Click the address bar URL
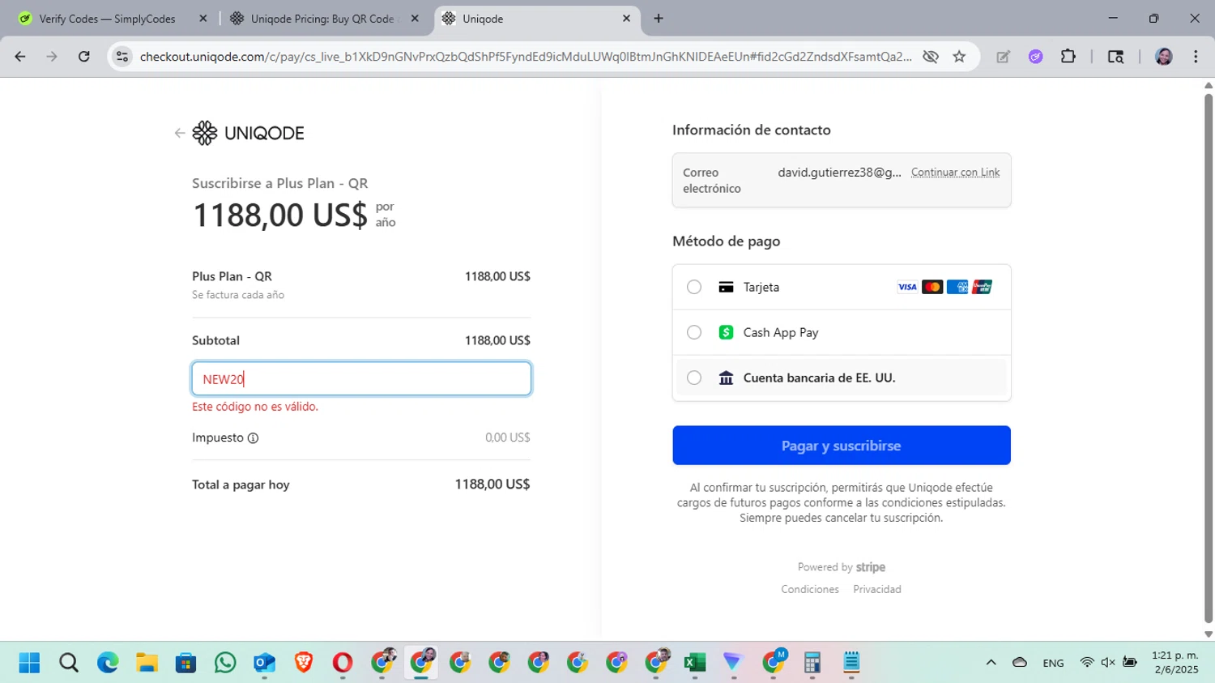Image resolution: width=1215 pixels, height=683 pixels. (526, 57)
